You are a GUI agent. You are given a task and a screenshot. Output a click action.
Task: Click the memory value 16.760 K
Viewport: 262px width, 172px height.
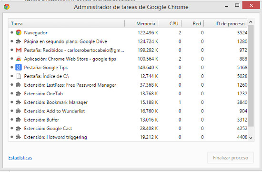click(149, 111)
